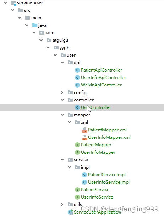
Task: Click the PatientMapper.xml file icon
Action: tap(84, 130)
